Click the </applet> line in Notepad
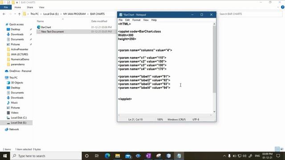Image resolution: width=285 pixels, height=160 pixels. 125,99
